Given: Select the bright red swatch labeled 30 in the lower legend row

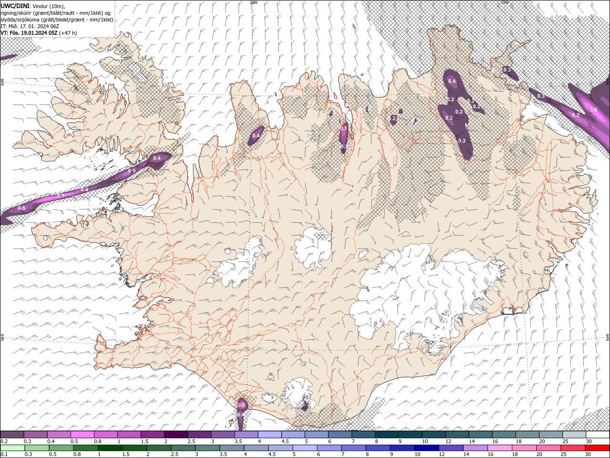Looking at the screenshot, I should click(x=597, y=448).
